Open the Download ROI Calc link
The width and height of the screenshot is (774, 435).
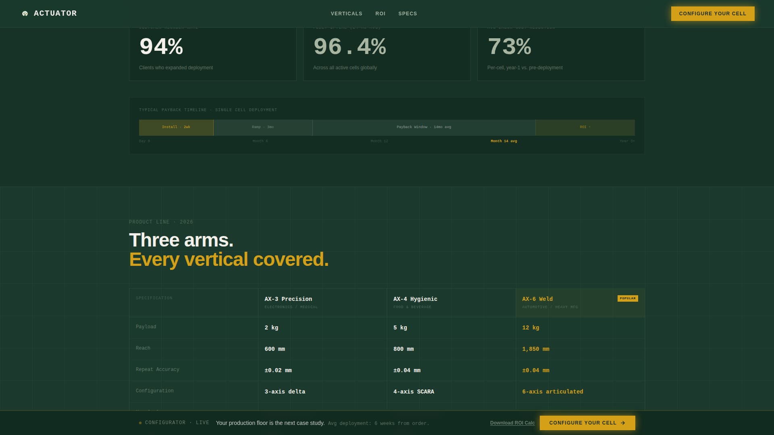512,423
